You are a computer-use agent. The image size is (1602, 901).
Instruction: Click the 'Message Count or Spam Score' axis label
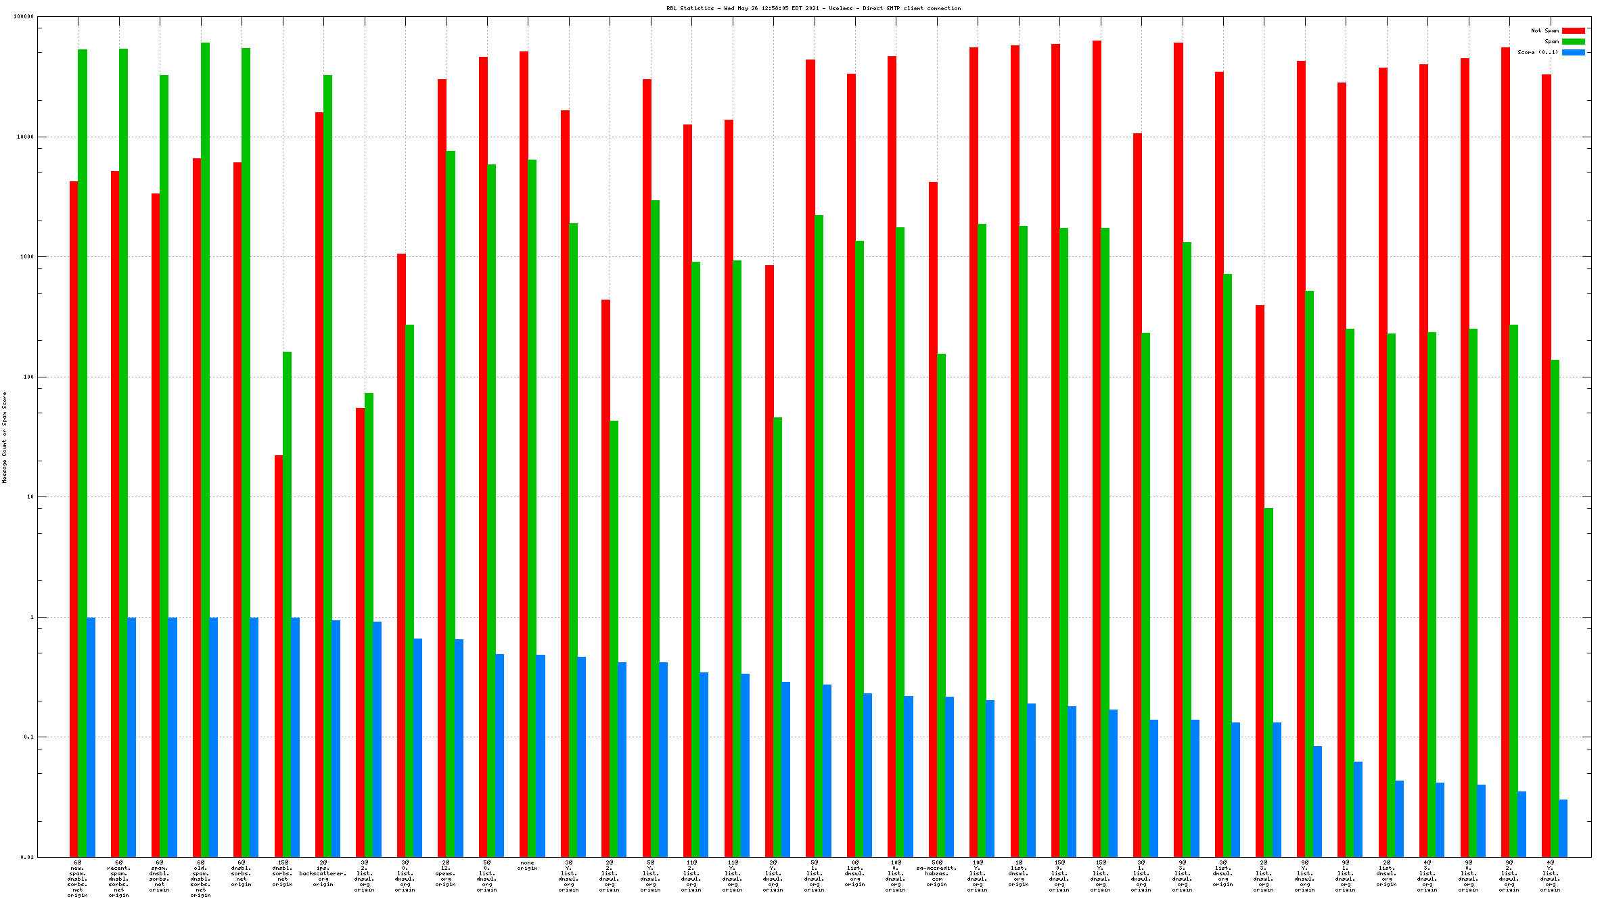4,437
